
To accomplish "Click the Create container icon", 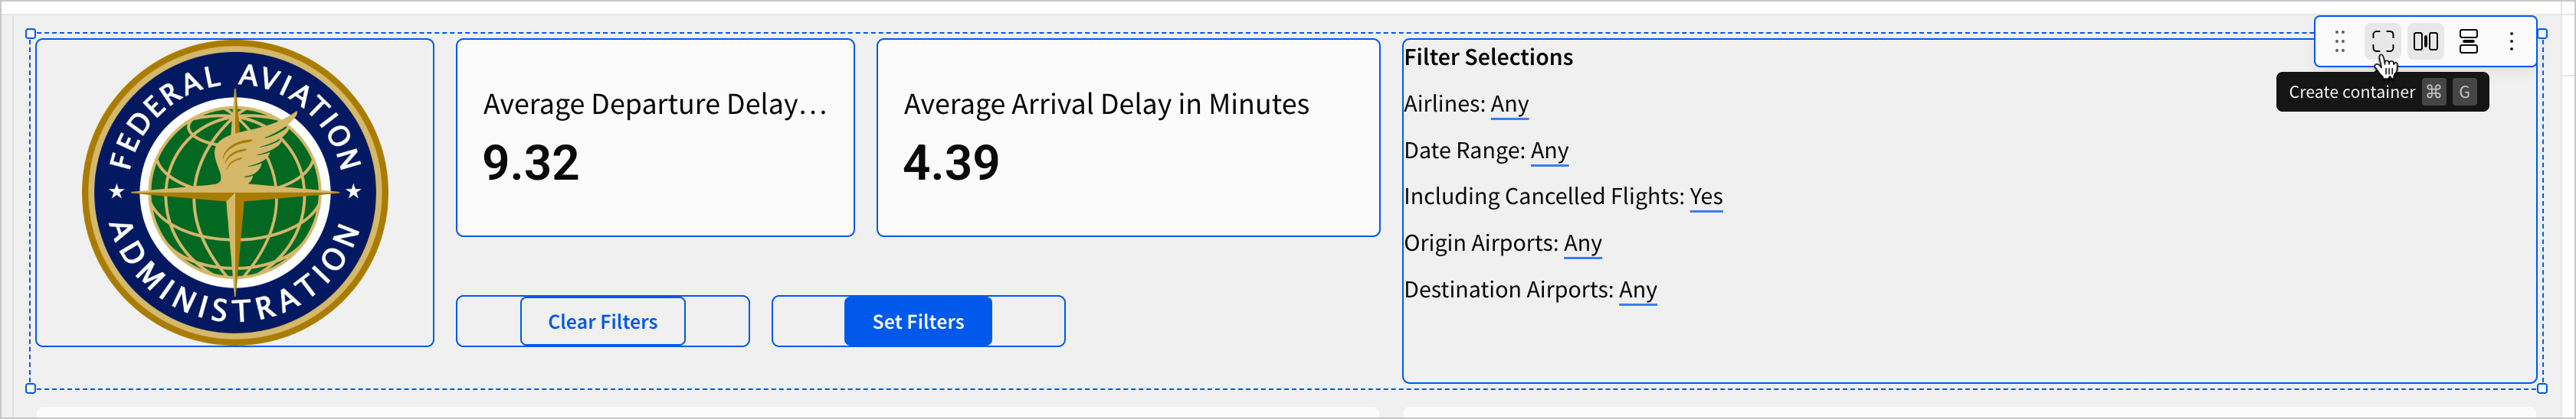I will point(2382,42).
